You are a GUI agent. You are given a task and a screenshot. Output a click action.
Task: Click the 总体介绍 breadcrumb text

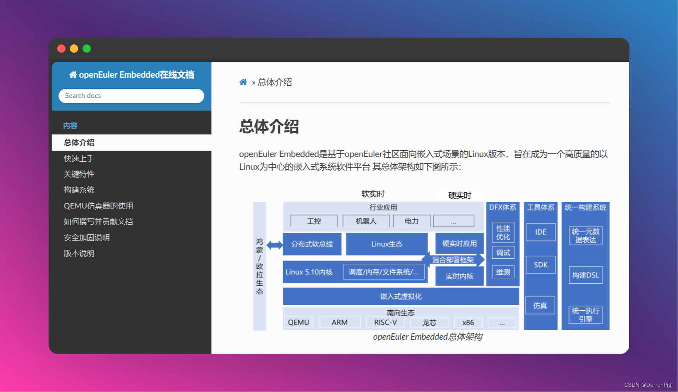275,82
